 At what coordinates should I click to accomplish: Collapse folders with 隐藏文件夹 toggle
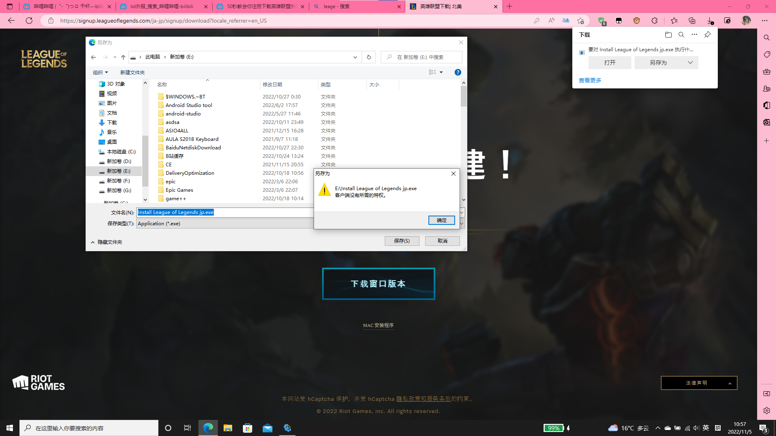pos(107,242)
